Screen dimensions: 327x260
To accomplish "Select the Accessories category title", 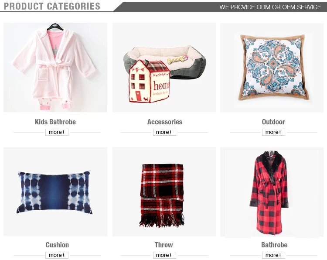I will point(165,122).
